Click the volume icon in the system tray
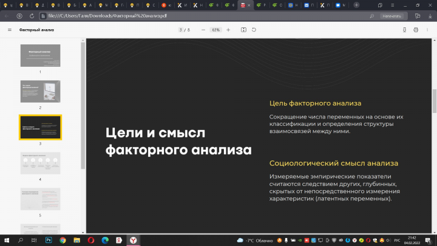 point(388,240)
